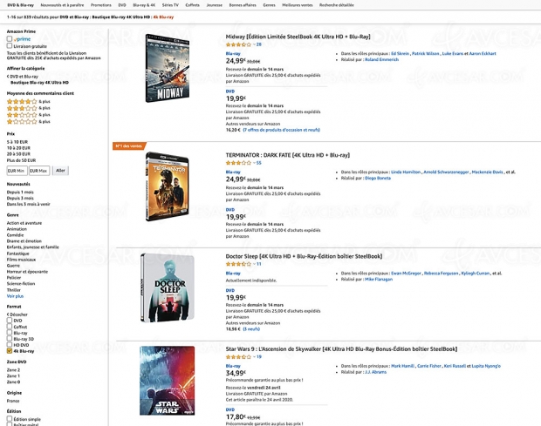Open the Midway SteelBook cover image
The height and width of the screenshot is (426, 541).
[168, 68]
